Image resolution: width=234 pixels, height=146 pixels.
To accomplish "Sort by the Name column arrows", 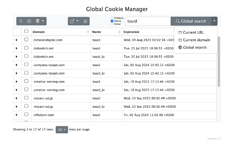I will coord(120,32).
